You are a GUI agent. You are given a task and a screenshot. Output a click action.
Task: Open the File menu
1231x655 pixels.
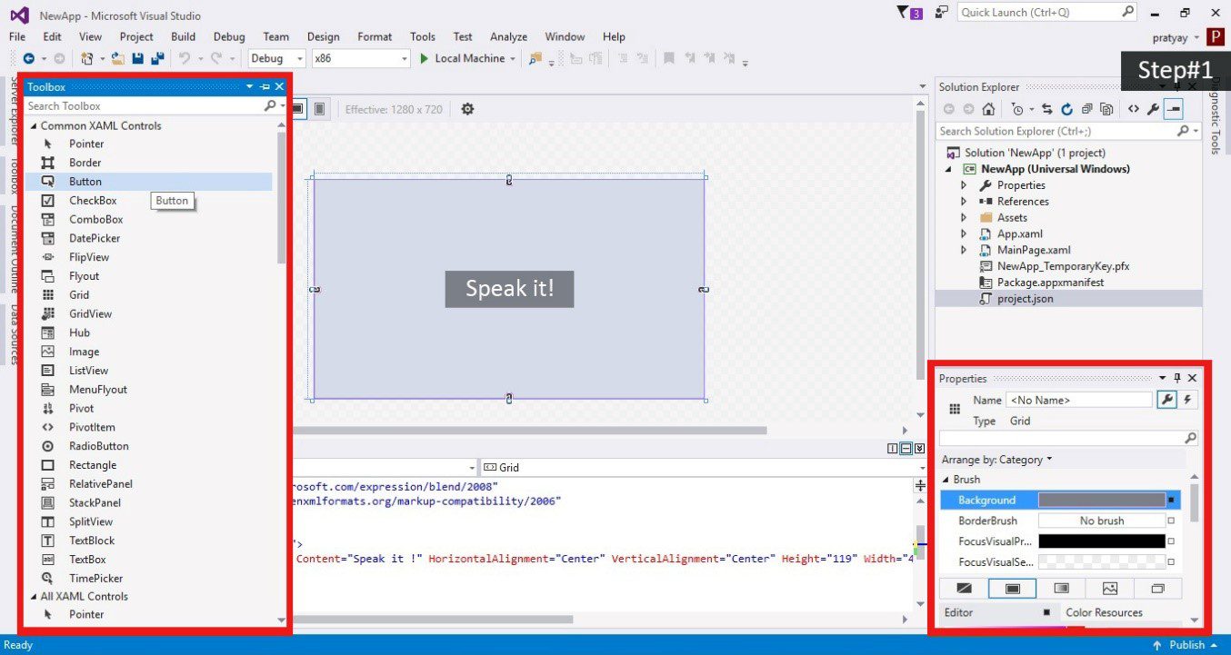pos(17,36)
